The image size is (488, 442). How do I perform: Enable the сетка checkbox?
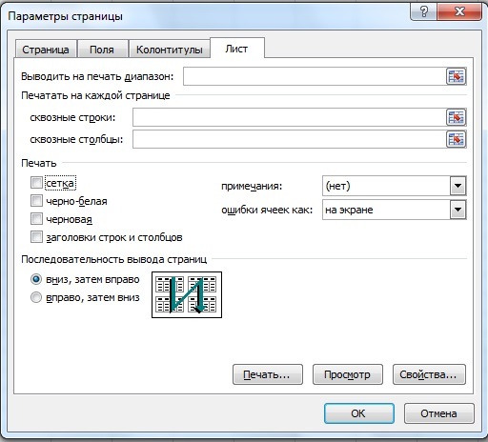(x=36, y=183)
